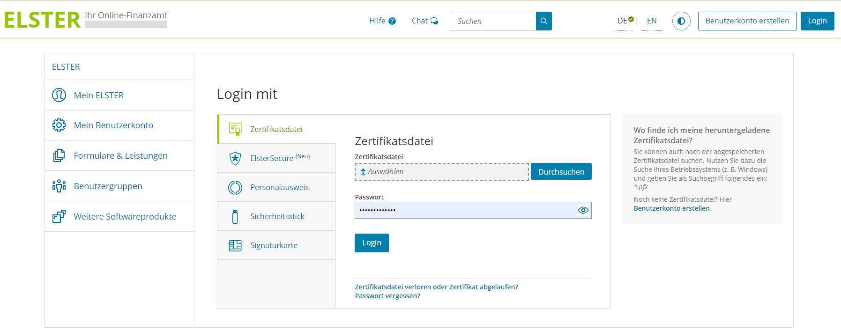Choose the Sicherheitsstick login method
The height and width of the screenshot is (331, 841).
[x=276, y=216]
